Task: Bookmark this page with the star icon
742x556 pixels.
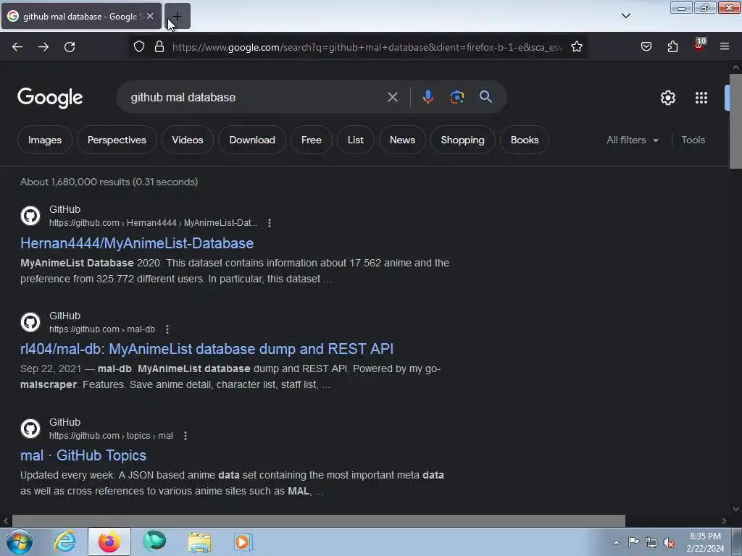Action: click(576, 47)
